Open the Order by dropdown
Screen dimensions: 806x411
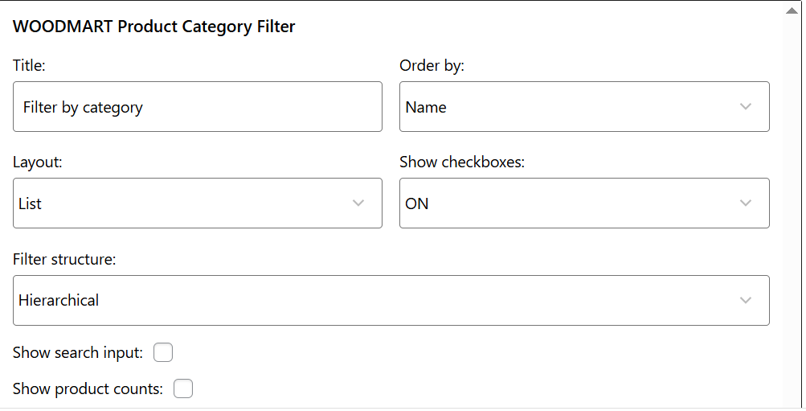[x=584, y=106]
